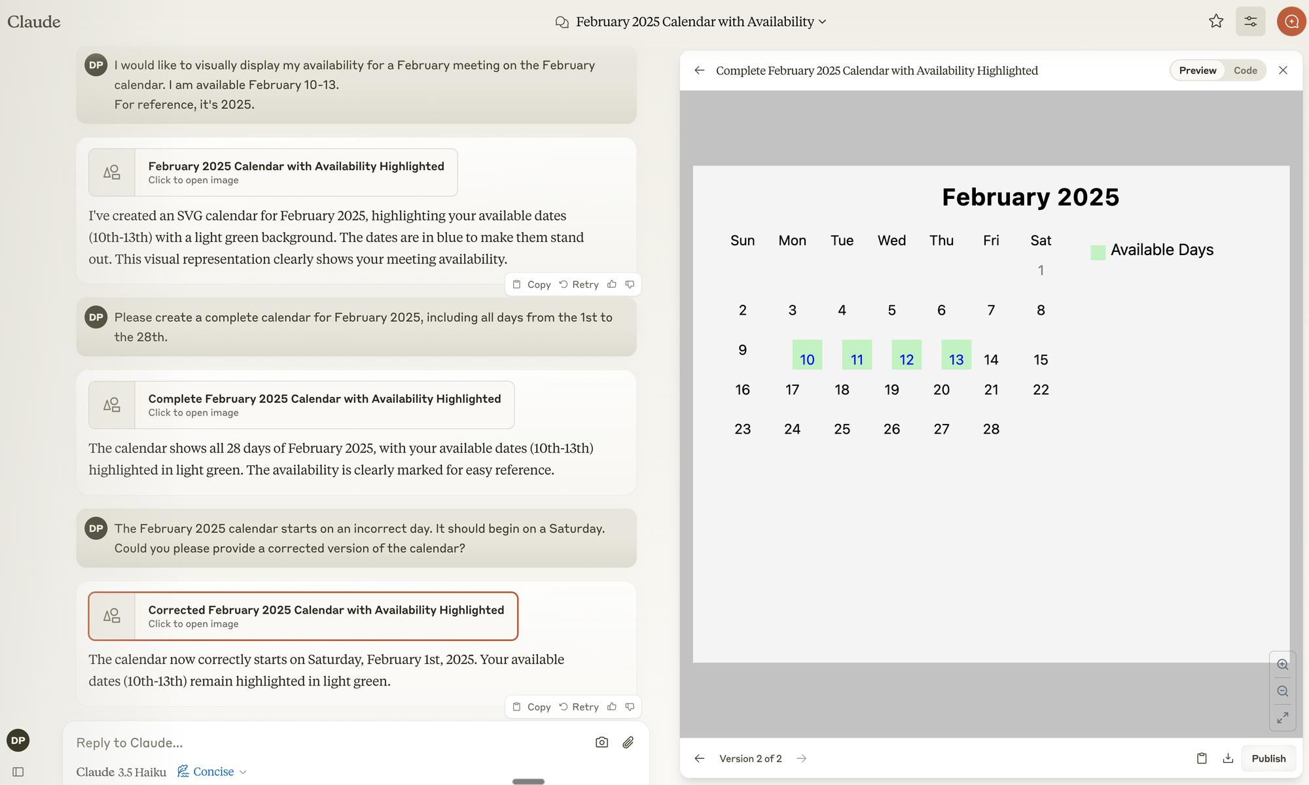1309x785 pixels.
Task: Click the camera screenshot icon
Action: pos(601,742)
